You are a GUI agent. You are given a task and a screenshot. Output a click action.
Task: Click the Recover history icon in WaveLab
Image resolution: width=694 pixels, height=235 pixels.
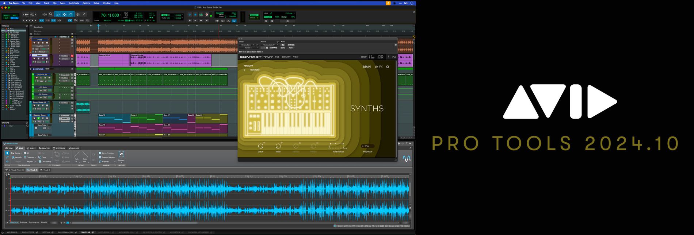pyautogui.click(x=121, y=154)
